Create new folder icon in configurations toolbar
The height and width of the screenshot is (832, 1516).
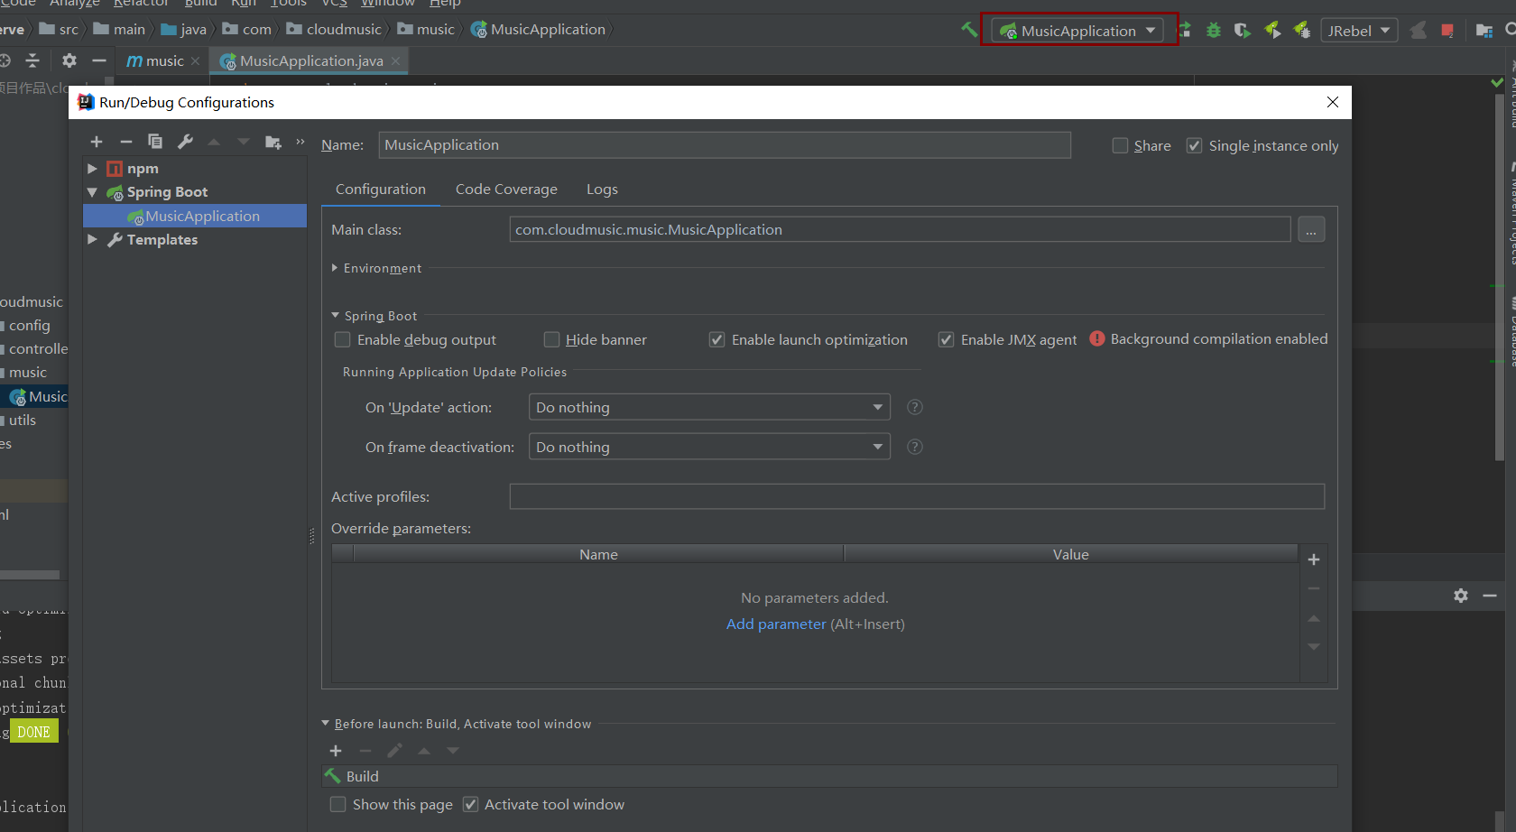point(273,142)
